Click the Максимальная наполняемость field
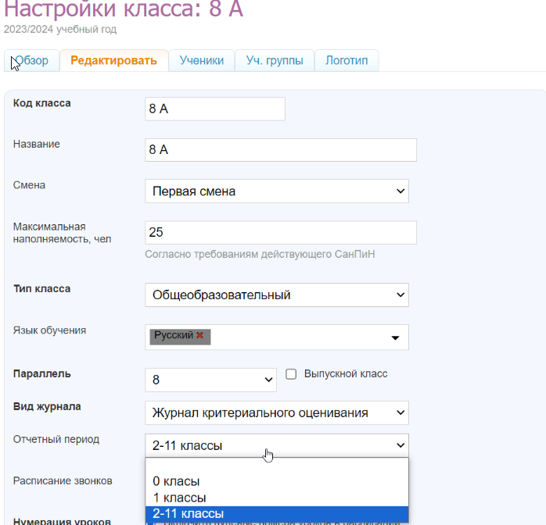This screenshot has height=525, width=546. tap(281, 233)
